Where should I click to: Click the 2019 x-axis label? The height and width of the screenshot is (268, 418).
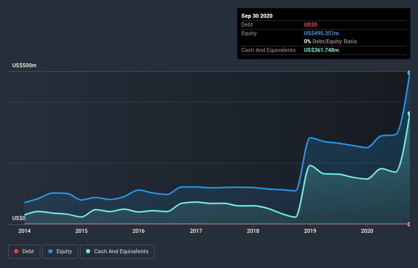[x=310, y=231]
